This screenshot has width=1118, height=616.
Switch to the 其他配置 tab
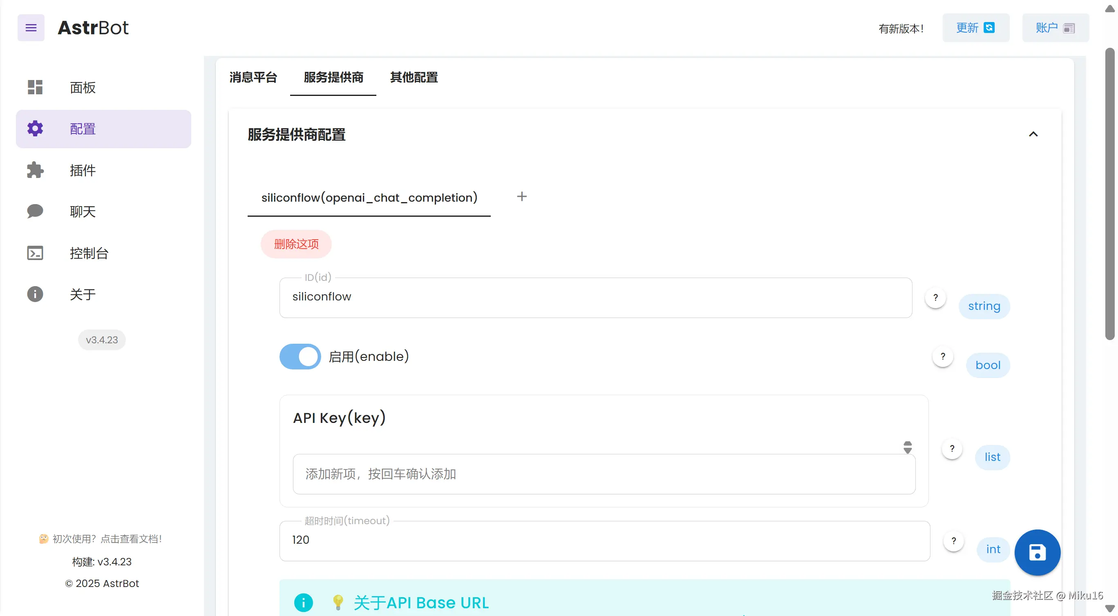[x=414, y=77]
